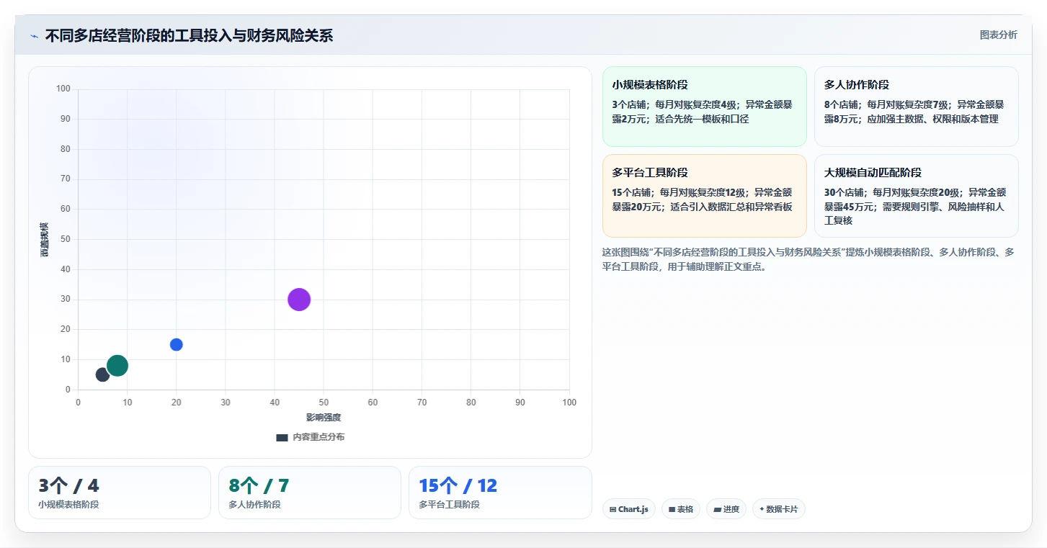This screenshot has width=1047, height=548.
Task: Click the dark legend color box
Action: tap(282, 437)
